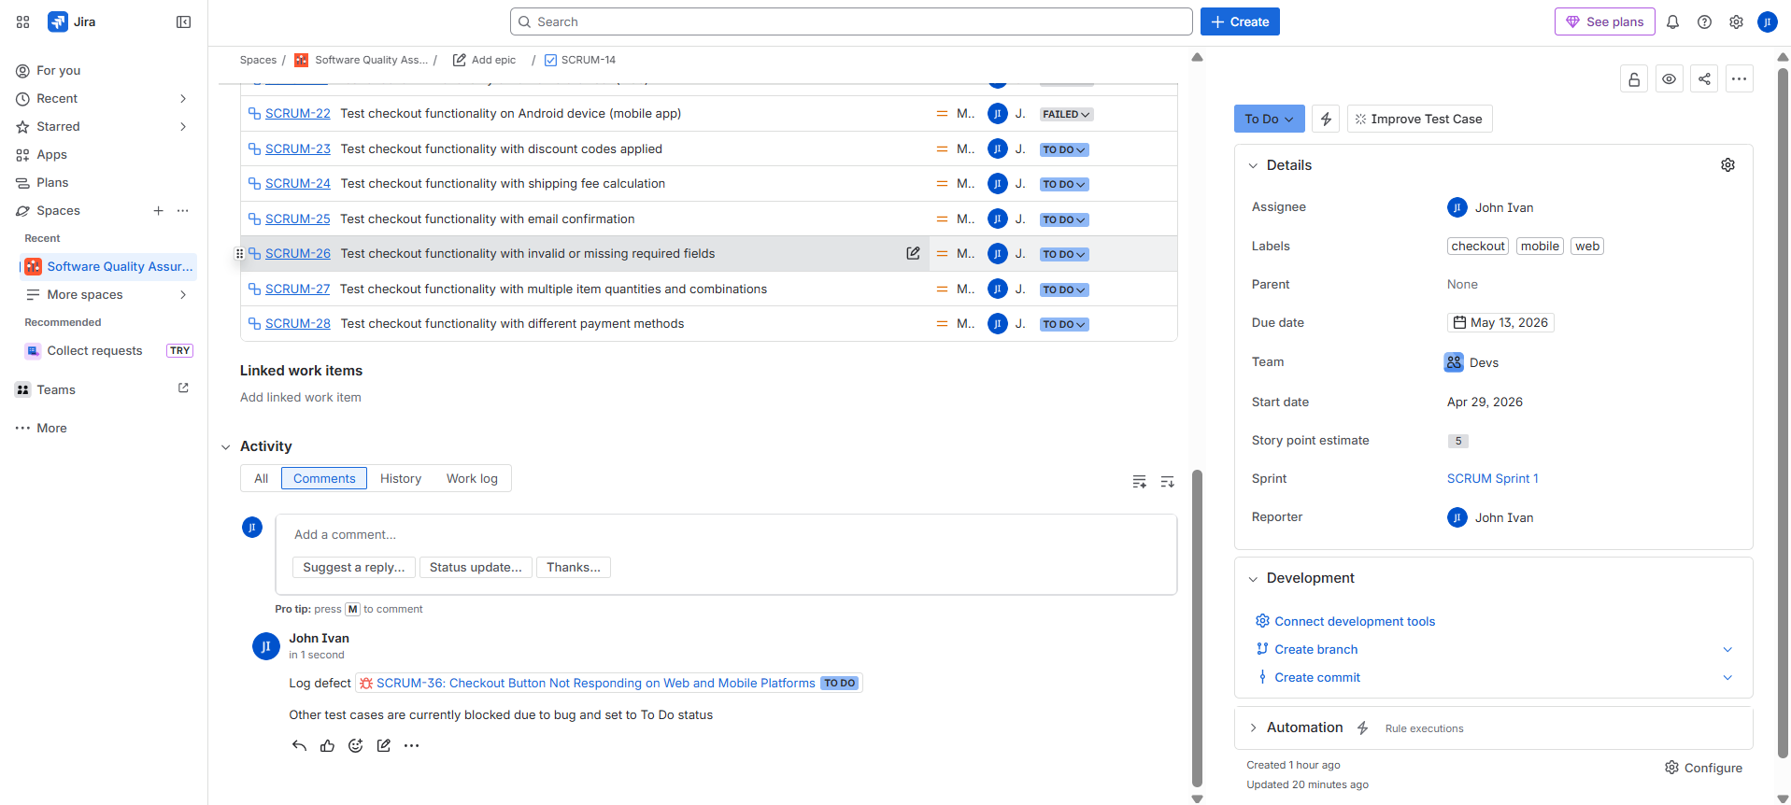Collapse the Development section
Viewport: 1791px width, 805px height.
pos(1253,579)
